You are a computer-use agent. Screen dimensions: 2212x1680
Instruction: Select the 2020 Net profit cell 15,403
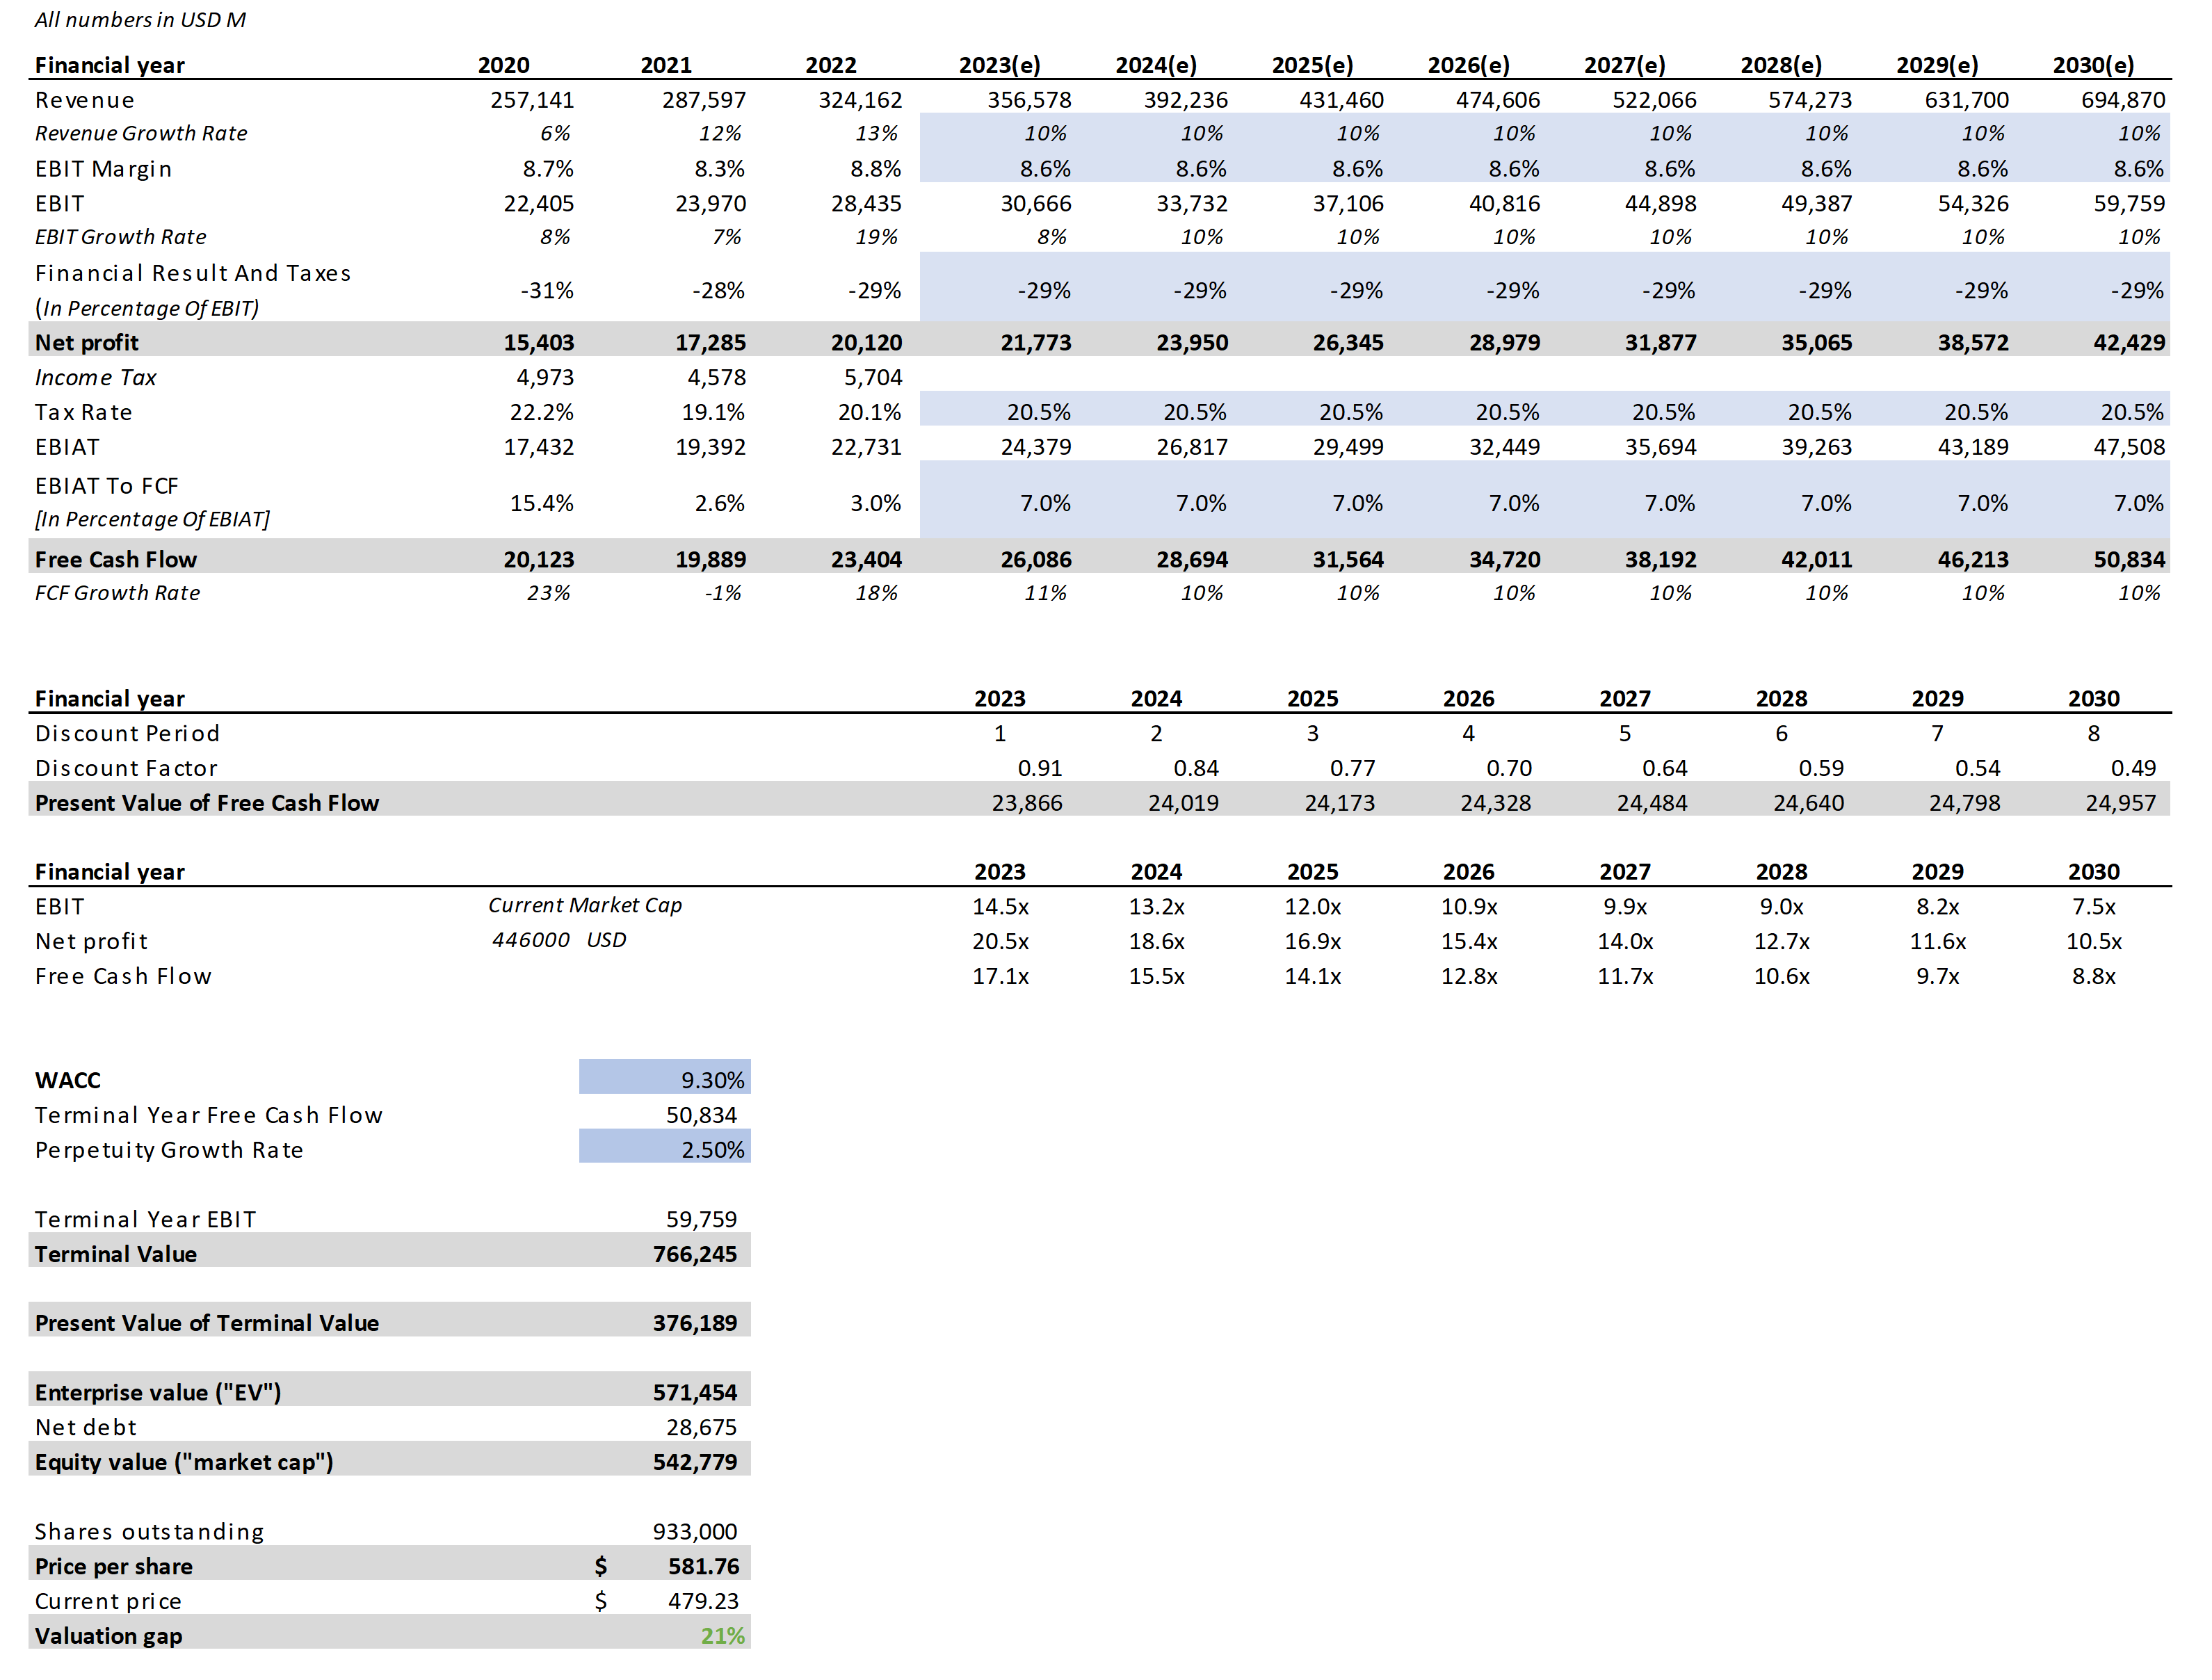tap(538, 343)
